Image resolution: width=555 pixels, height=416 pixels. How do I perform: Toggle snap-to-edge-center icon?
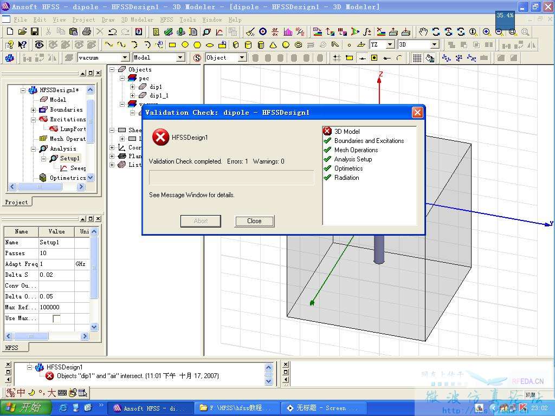tap(362, 57)
